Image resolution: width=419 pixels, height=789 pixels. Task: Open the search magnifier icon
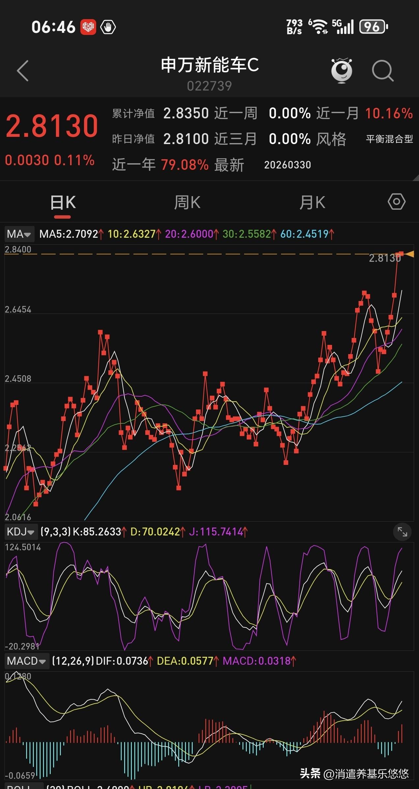(383, 71)
